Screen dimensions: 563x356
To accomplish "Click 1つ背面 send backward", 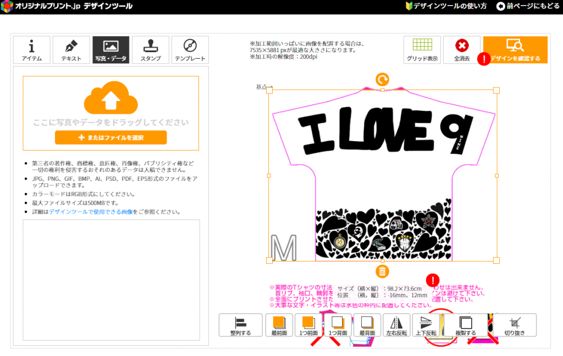I will pyautogui.click(x=338, y=325).
